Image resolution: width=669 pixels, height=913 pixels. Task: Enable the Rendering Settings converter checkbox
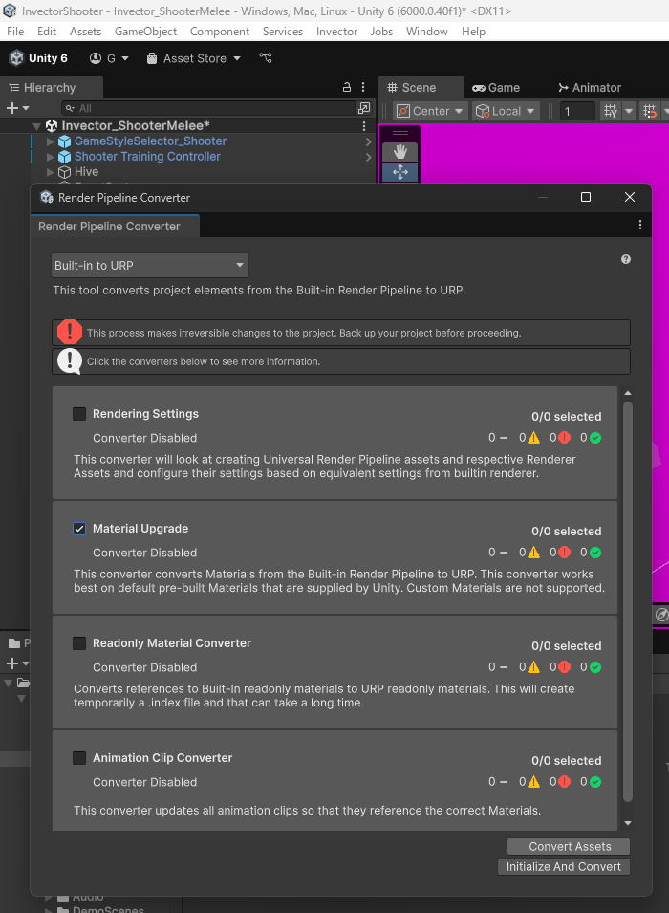point(79,414)
